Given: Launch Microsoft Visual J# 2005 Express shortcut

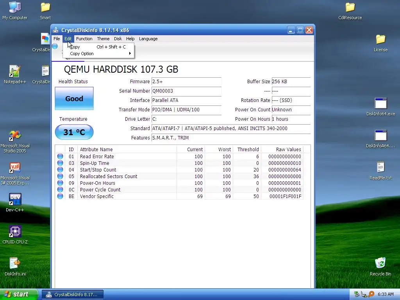Looking at the screenshot, I should tap(15, 173).
